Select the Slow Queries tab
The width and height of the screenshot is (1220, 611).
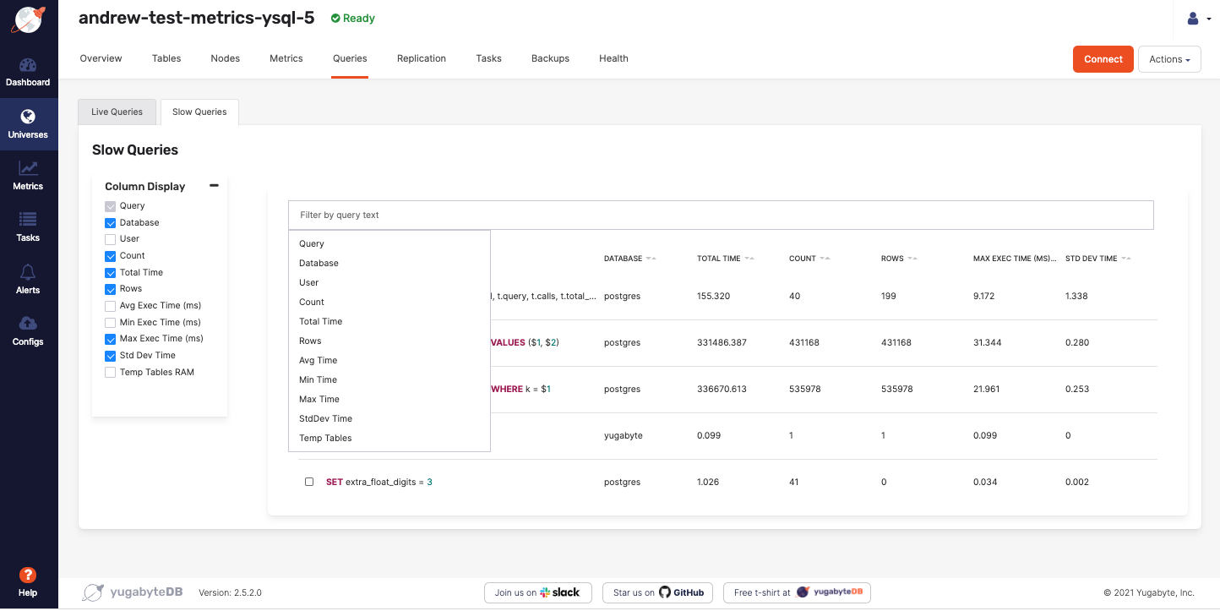click(x=199, y=112)
